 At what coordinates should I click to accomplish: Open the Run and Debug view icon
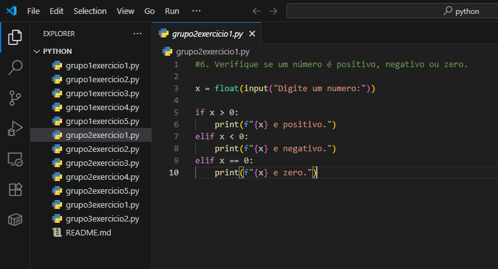pos(15,128)
